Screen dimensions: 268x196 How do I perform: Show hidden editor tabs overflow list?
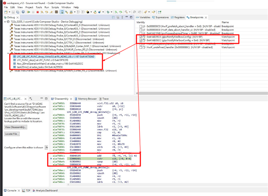31,99
